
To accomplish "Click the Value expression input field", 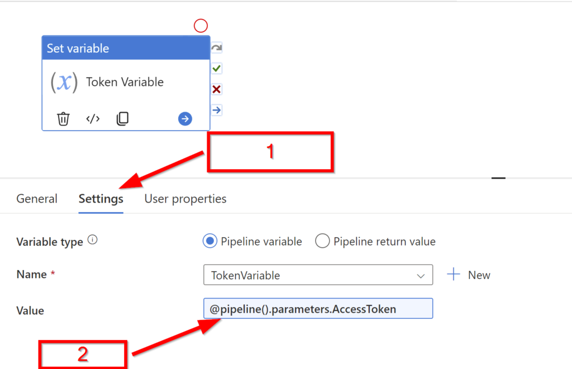I will coord(318,309).
